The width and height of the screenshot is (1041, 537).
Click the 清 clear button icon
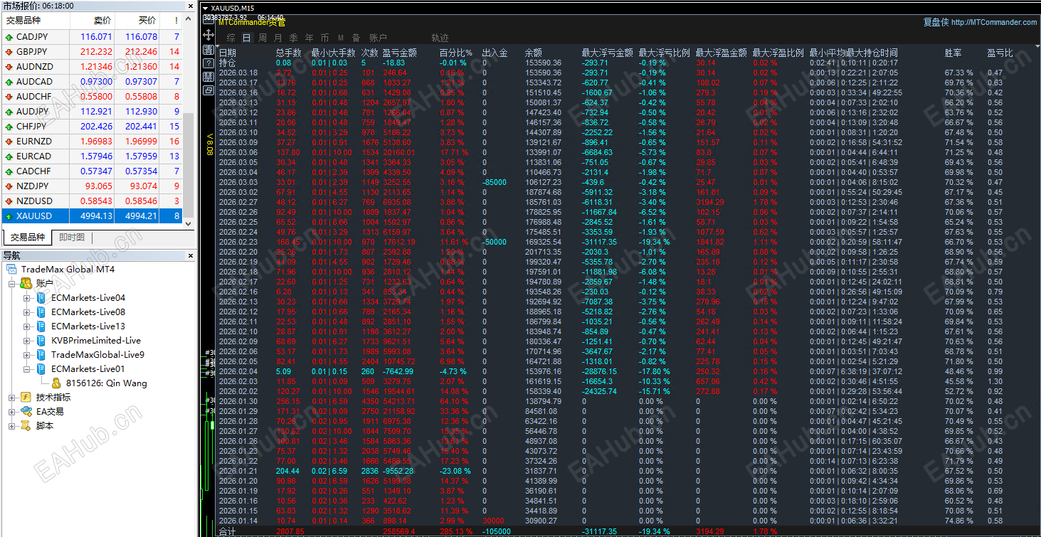point(208,50)
